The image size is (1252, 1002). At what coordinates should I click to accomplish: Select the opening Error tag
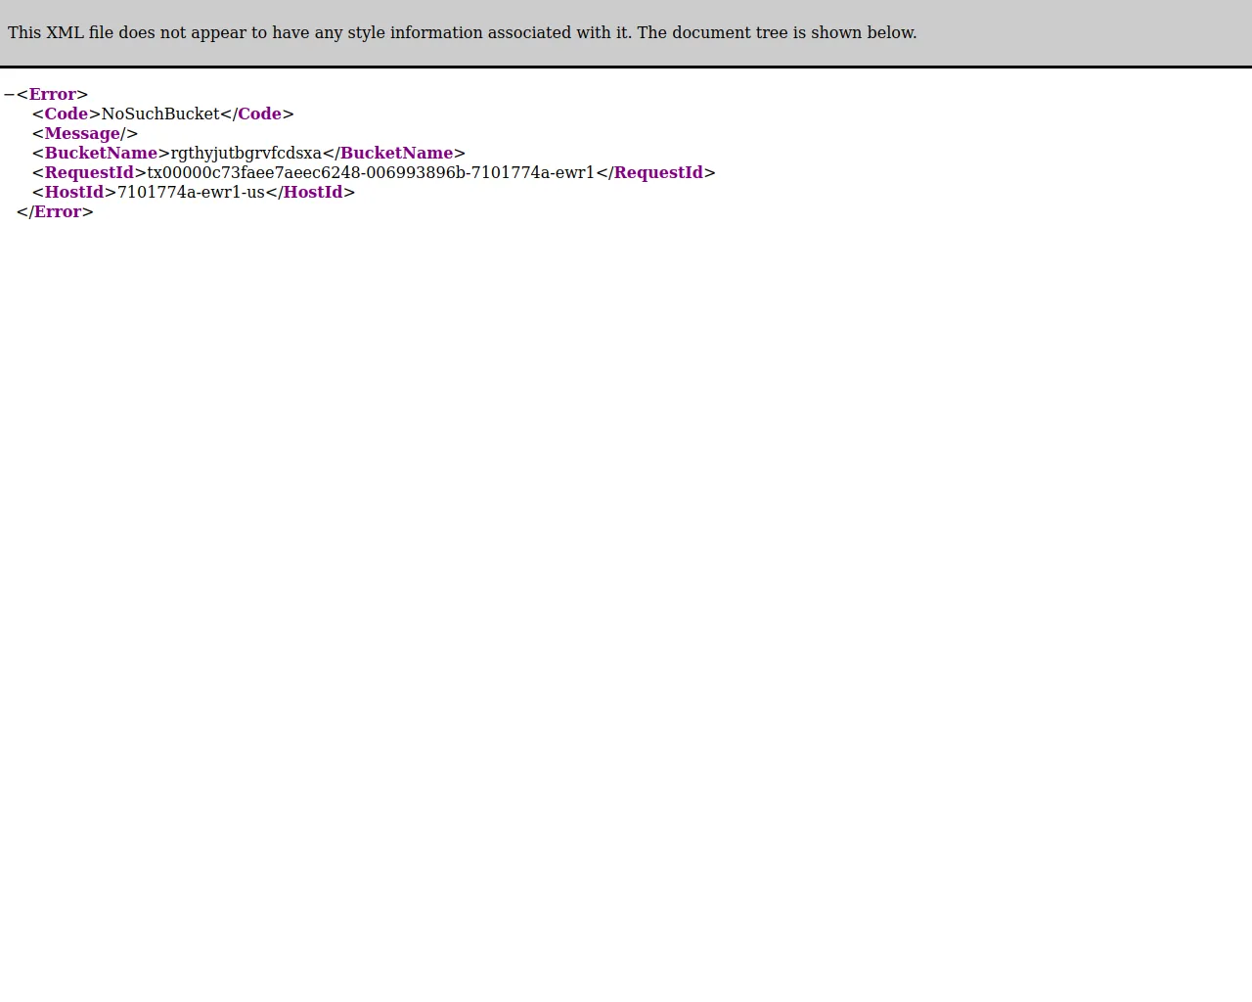(x=52, y=94)
